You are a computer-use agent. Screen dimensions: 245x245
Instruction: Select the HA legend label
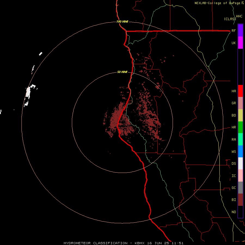(234, 91)
